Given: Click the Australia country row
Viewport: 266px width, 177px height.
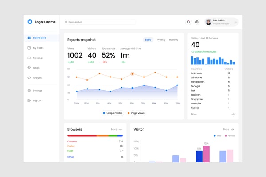Looking at the screenshot, I should [x=210, y=103].
